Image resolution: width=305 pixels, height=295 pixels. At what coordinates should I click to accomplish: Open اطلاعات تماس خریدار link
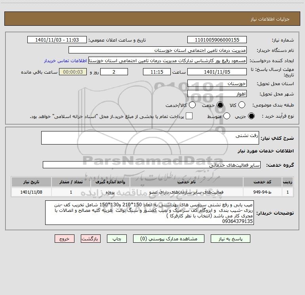[x=65, y=61]
